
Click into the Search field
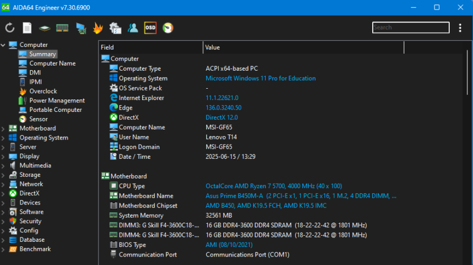(411, 27)
